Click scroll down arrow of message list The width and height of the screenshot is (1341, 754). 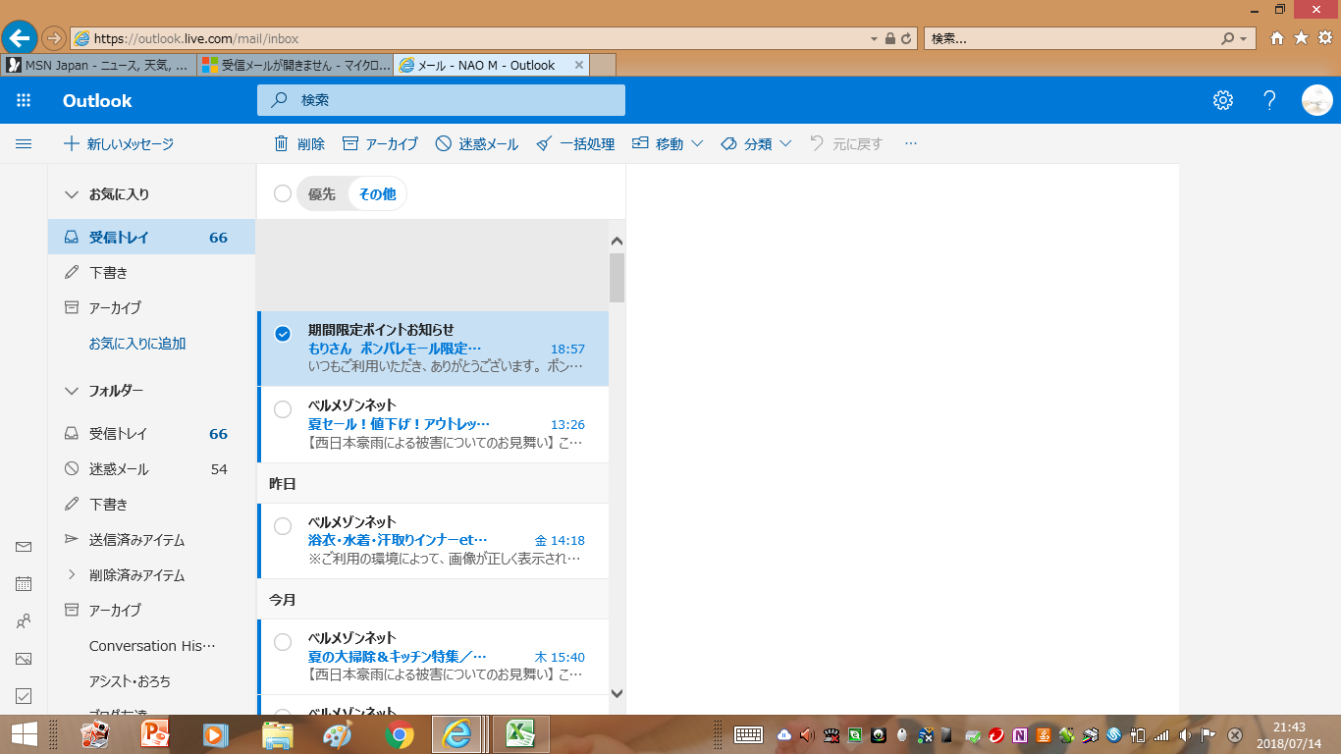click(x=617, y=693)
